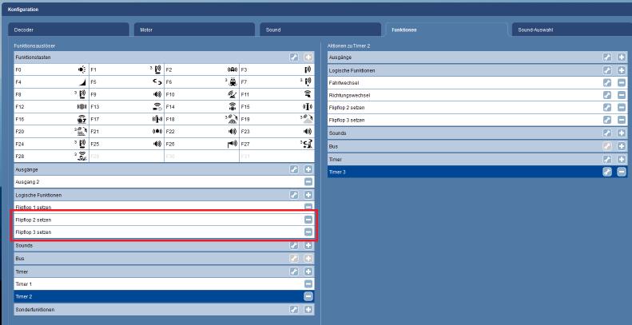This screenshot has width=632, height=325.
Task: Select Timer 2 in trigger list
Action: (152, 296)
